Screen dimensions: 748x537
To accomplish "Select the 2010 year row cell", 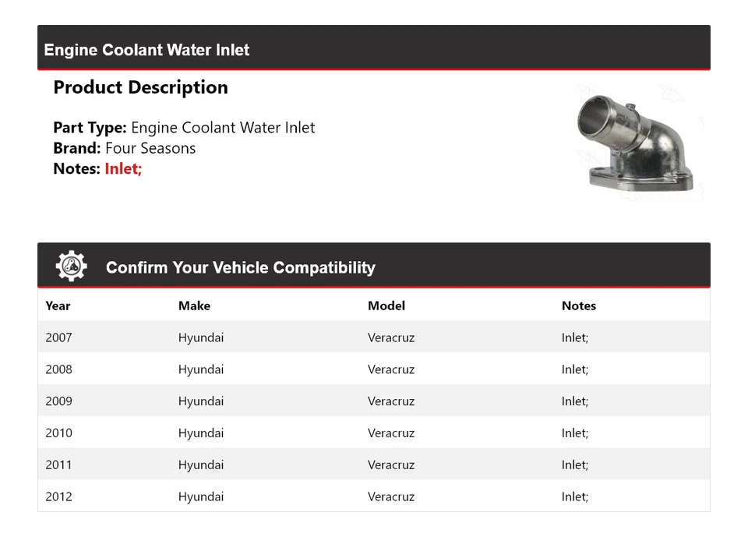I will [x=58, y=433].
